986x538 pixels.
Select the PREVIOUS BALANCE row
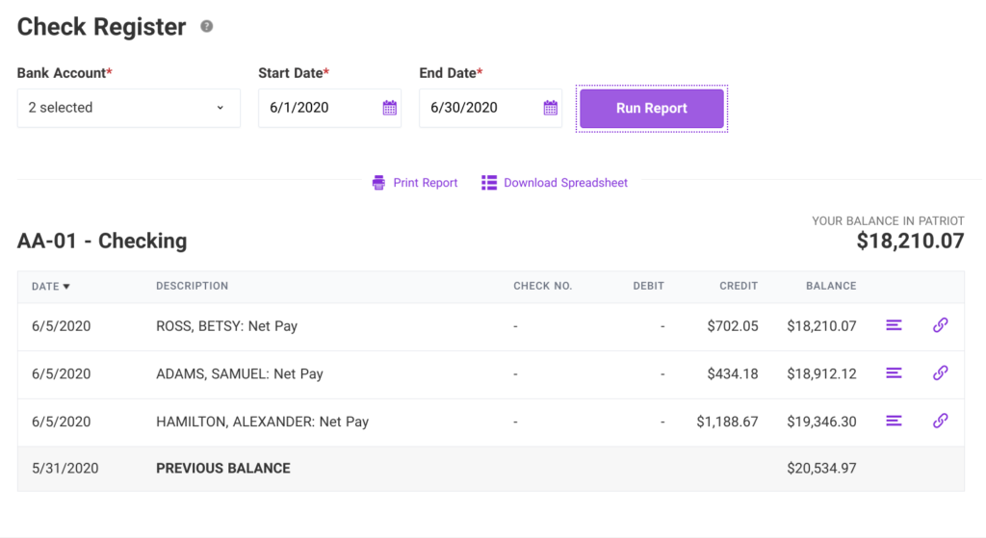[x=222, y=469]
